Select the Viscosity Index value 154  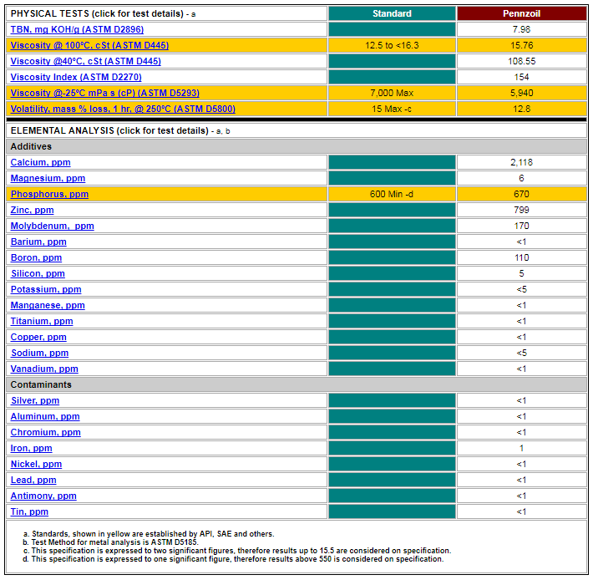coord(521,77)
